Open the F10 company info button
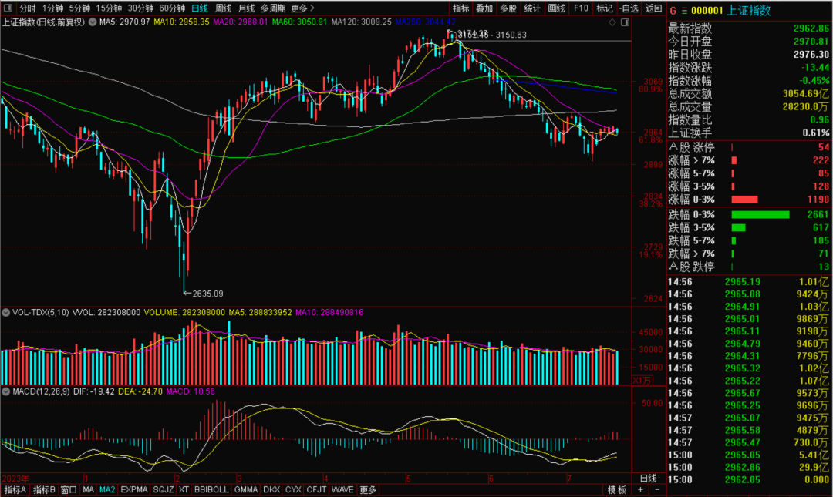Image resolution: width=833 pixels, height=497 pixels. (581, 8)
